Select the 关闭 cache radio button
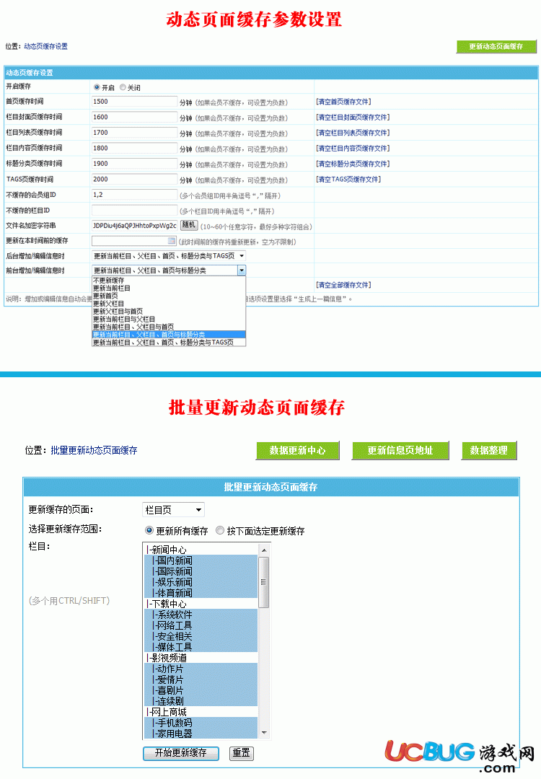The image size is (541, 779). tap(123, 87)
